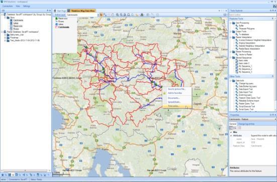Toggle the Catchments layer in map legend
This screenshot has width=277, height=182.
62,27
